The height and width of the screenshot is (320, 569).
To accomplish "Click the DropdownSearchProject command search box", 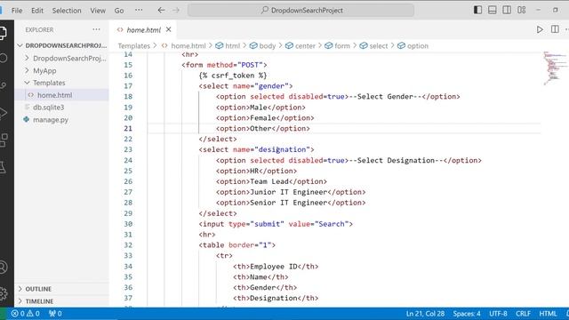I will pyautogui.click(x=301, y=10).
